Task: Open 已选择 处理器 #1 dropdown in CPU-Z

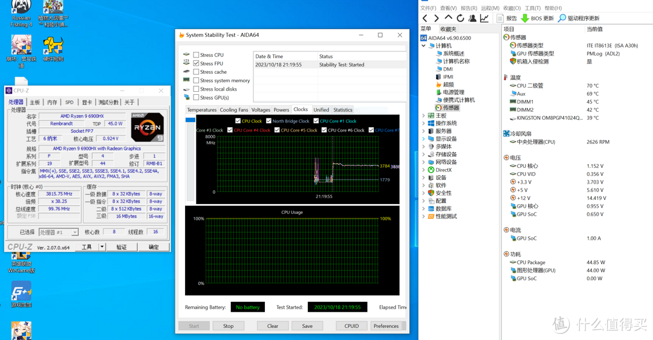Action: [x=58, y=233]
